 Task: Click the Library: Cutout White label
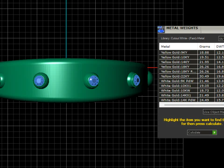tap(182, 38)
